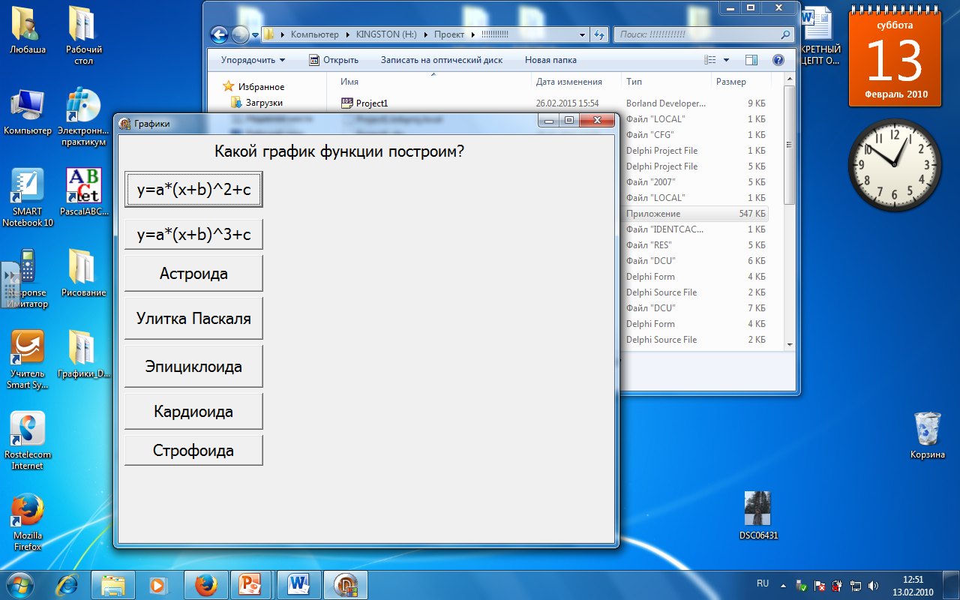Switch to Word on the taskbar
This screenshot has width=960, height=600.
click(298, 584)
